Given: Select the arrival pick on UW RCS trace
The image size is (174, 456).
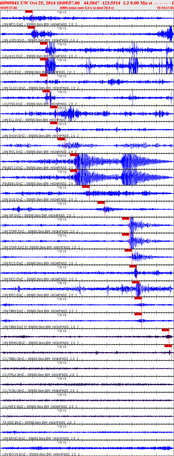Looking at the screenshot, I should [128, 250].
